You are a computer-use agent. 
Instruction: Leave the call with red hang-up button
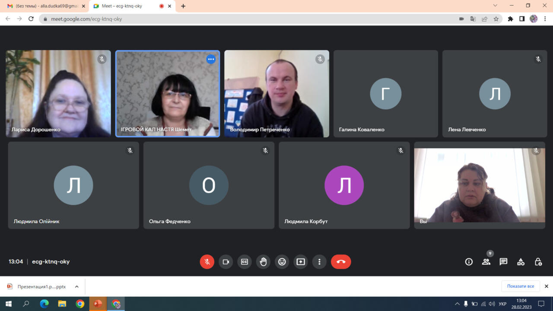(x=341, y=262)
